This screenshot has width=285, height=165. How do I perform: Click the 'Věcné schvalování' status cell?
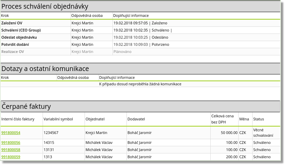tap(263, 133)
